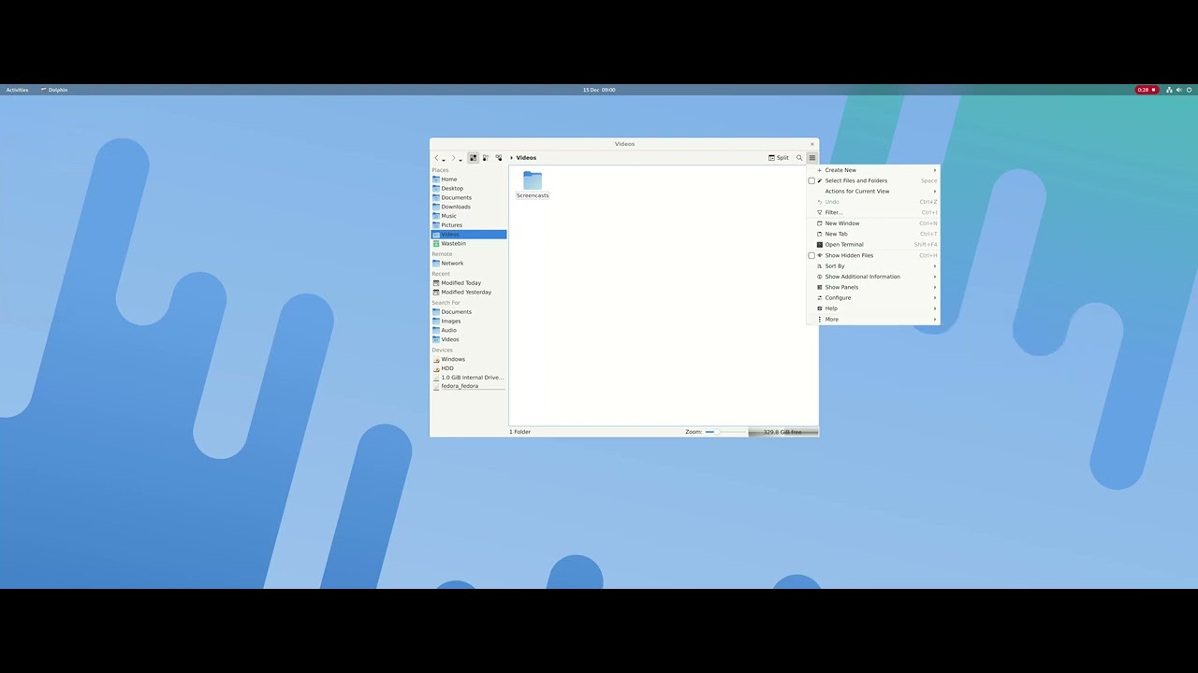1198x673 pixels.
Task: Go forward with the toolbar Forward arrow
Action: (x=453, y=158)
